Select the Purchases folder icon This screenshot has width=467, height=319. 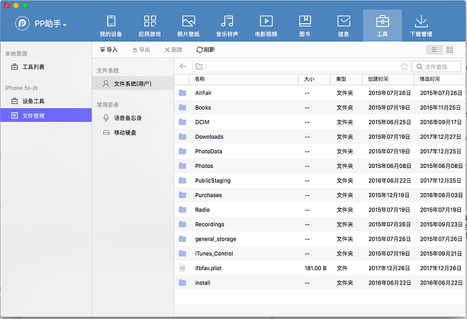pos(183,195)
